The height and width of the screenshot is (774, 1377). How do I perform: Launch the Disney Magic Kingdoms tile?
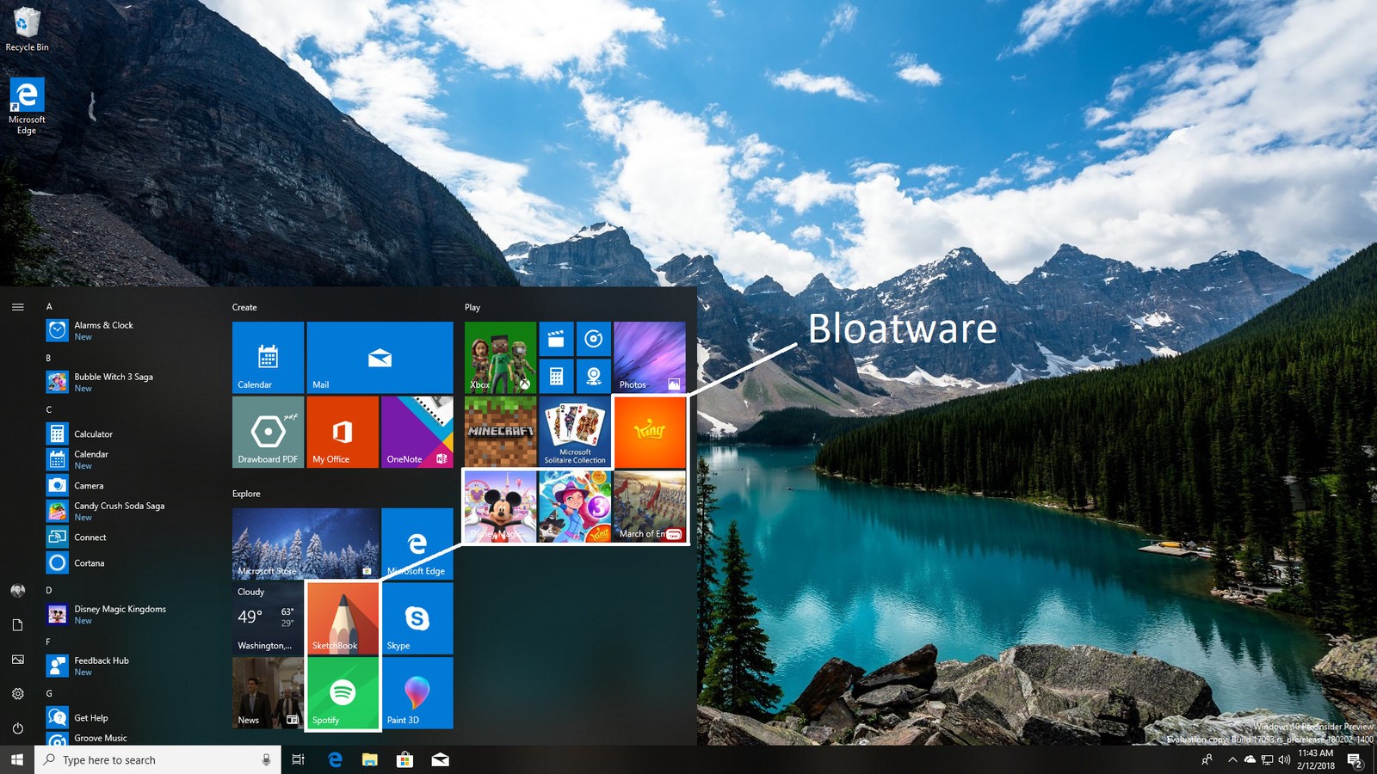point(500,507)
